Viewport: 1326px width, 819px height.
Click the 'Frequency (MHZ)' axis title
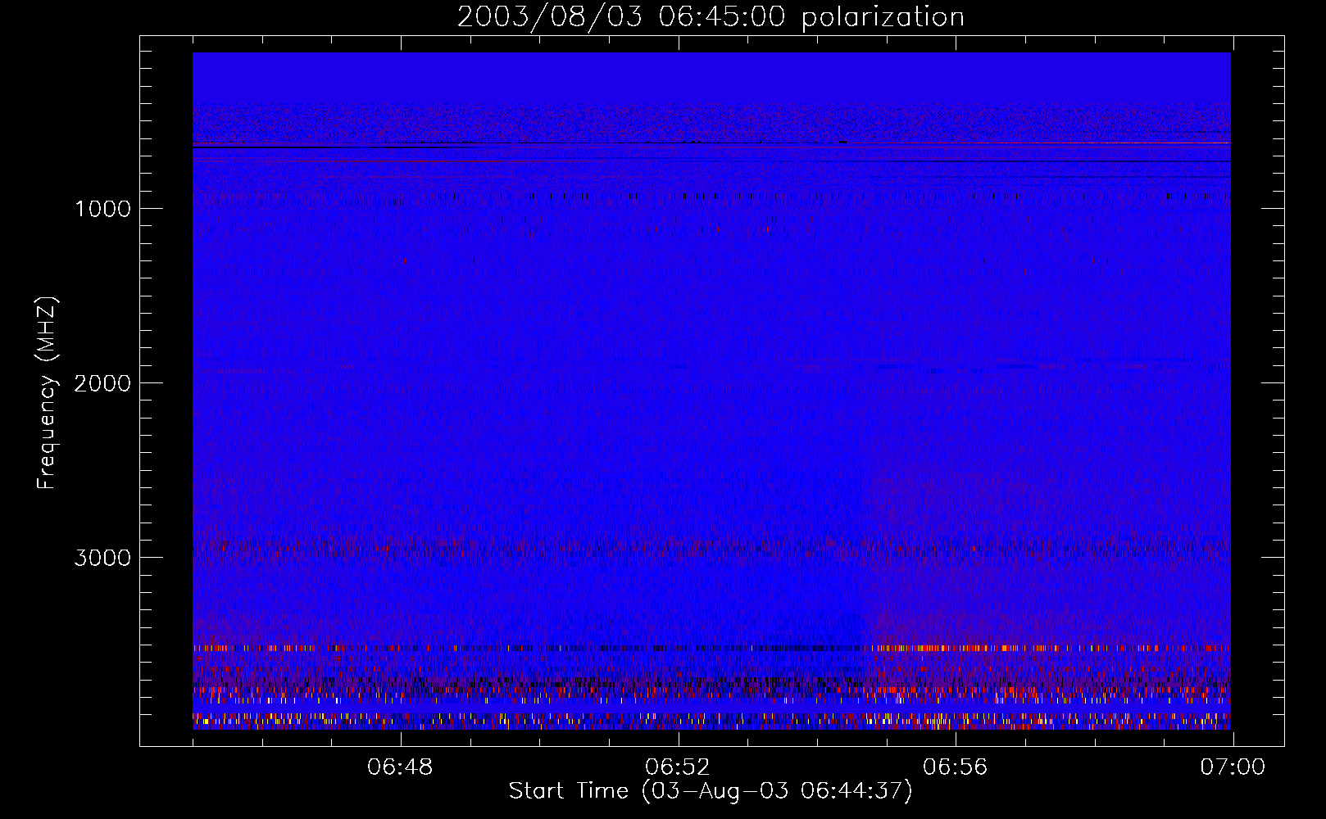coord(46,393)
